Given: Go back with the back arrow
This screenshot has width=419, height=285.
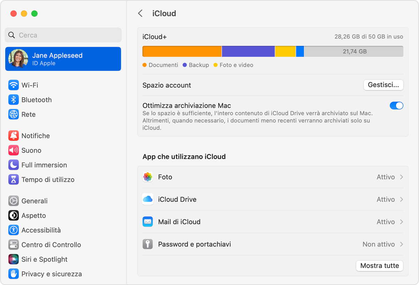Looking at the screenshot, I should 140,14.
